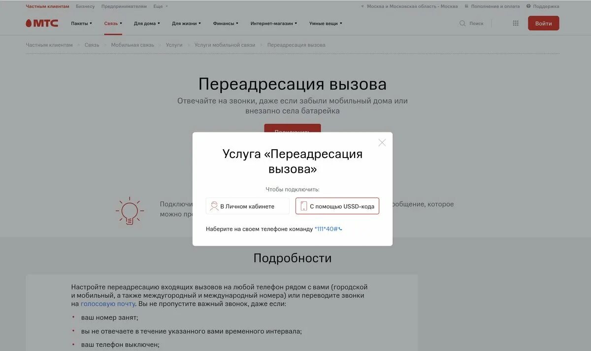Open the search magnifier icon
Viewport: 591px width, 351px height.
pos(462,23)
